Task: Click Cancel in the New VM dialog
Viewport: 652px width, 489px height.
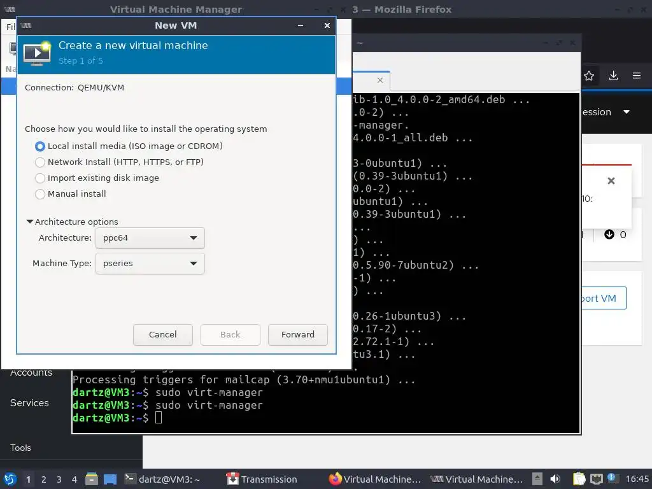Action: pos(162,335)
